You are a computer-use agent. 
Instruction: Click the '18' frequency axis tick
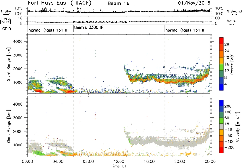(x=20, y=18)
